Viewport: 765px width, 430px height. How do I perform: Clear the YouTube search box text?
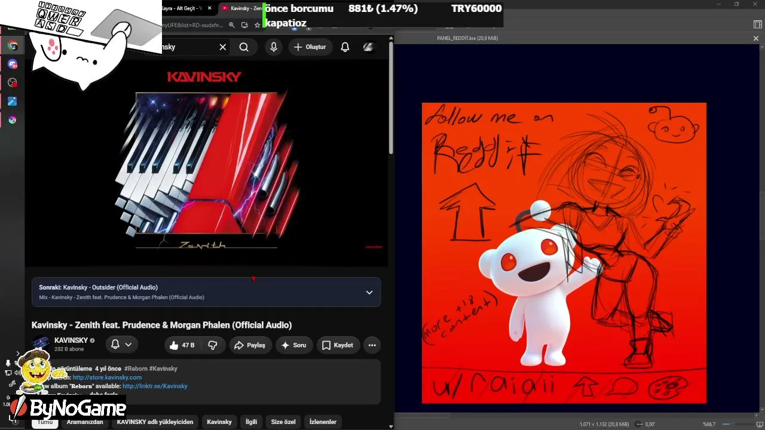(x=222, y=47)
